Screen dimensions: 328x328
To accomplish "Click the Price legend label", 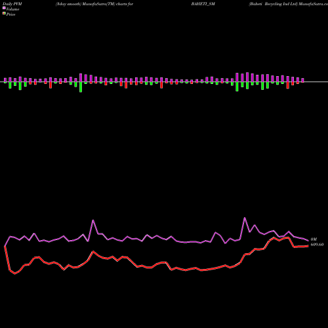I will 10,14.
